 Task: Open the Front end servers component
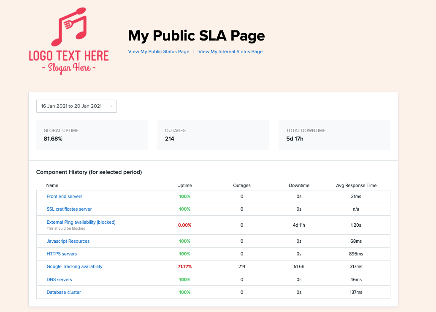click(x=64, y=196)
